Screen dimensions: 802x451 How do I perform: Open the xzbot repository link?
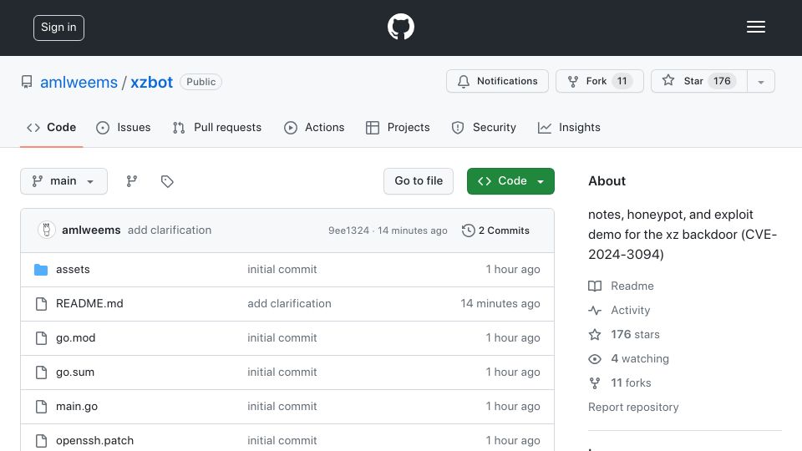151,83
